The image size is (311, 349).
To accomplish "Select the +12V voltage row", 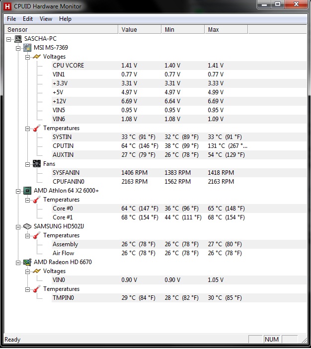I will tap(179, 101).
